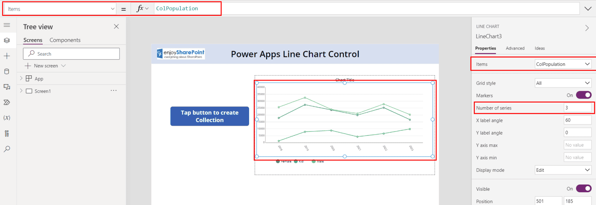Viewport: 596px width, 205px height.
Task: Open the Grid style dropdown
Action: pos(563,83)
